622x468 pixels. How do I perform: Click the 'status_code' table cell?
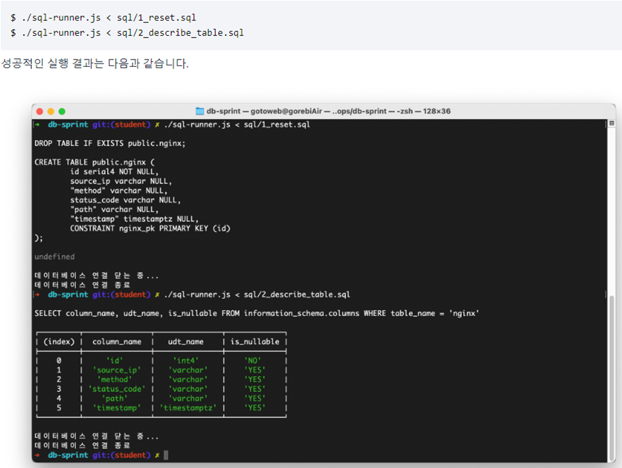coord(116,389)
